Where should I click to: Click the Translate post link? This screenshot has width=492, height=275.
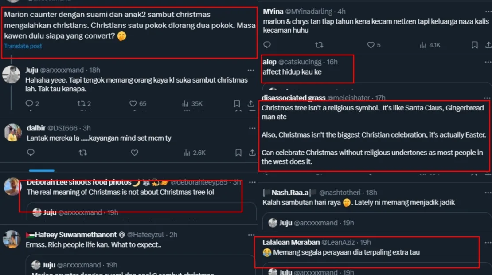point(23,46)
